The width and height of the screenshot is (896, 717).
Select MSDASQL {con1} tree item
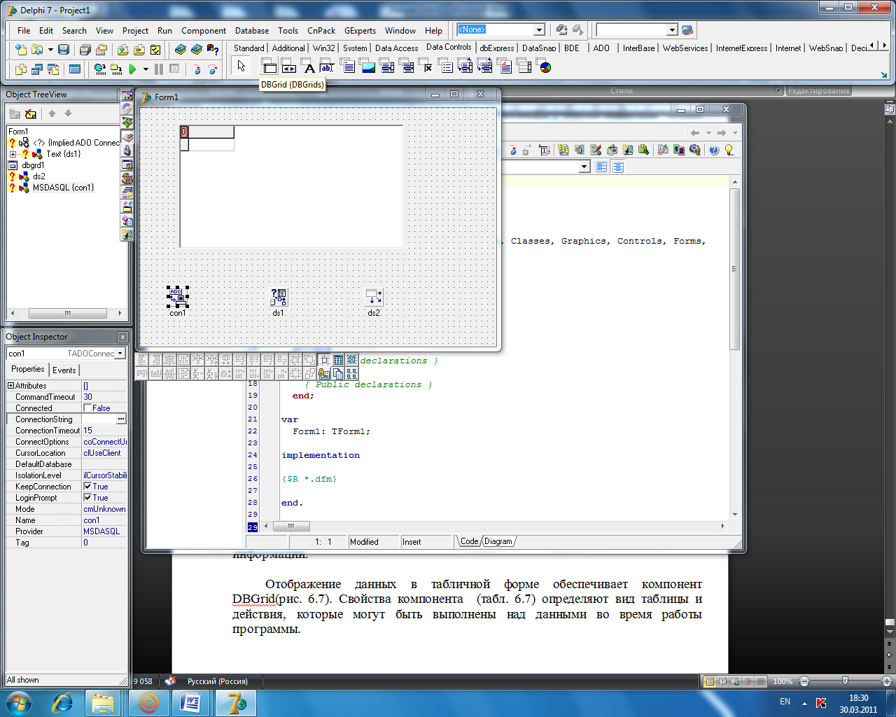pyautogui.click(x=63, y=188)
